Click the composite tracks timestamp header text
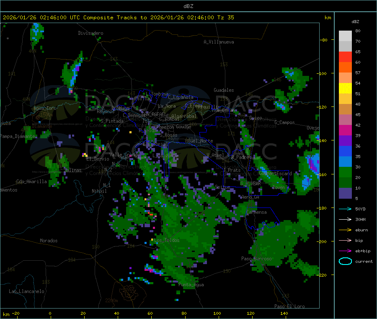Screen dimensions: 377x319 (x=118, y=18)
